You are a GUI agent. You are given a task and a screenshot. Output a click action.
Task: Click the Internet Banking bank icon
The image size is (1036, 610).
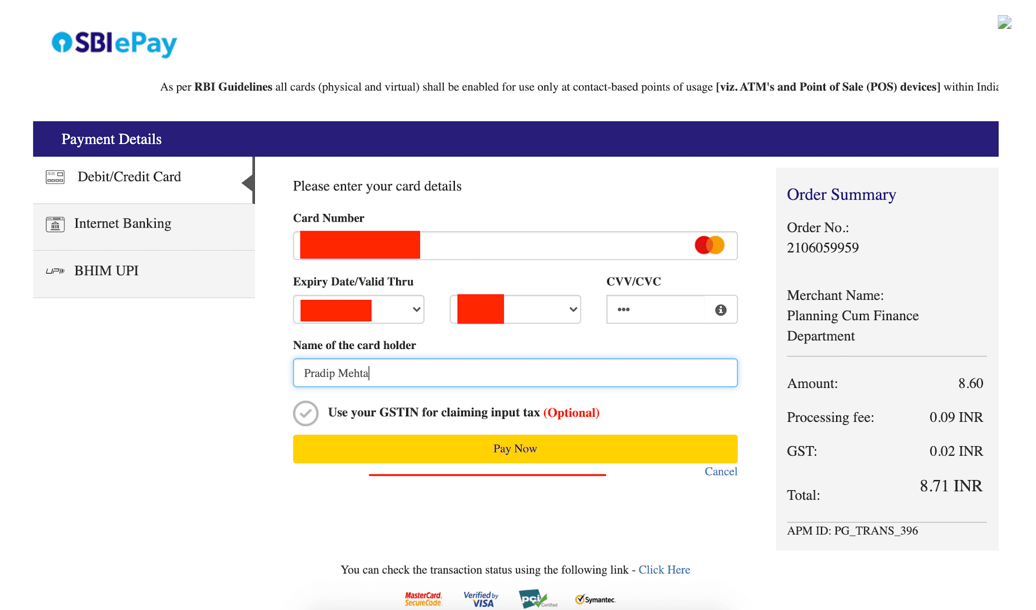coord(55,224)
